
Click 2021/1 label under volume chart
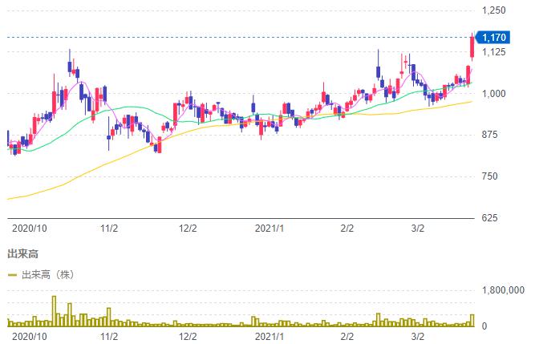[270, 337]
